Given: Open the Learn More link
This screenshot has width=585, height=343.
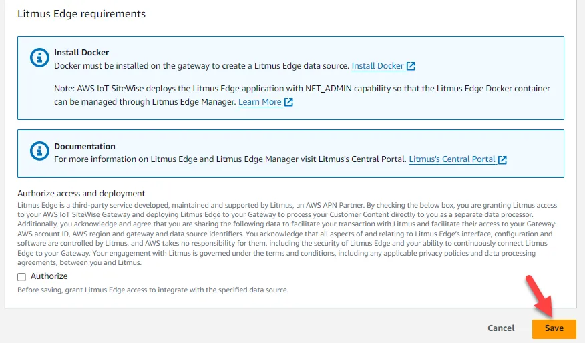Looking at the screenshot, I should [260, 102].
